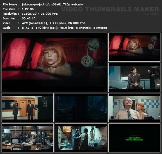The width and height of the screenshot is (162, 154).
Task: Click the audio info line starting E-AC-3
Action: click(x=65, y=28)
